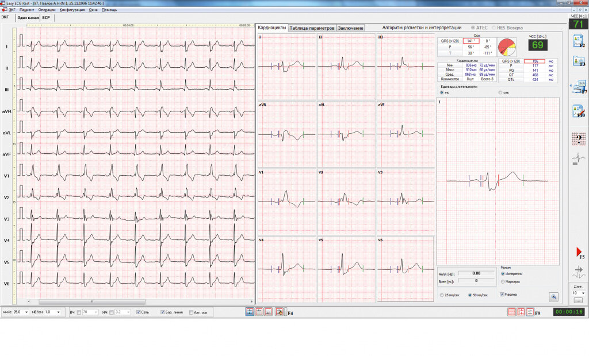Open the ЭКГ menu

[12, 10]
